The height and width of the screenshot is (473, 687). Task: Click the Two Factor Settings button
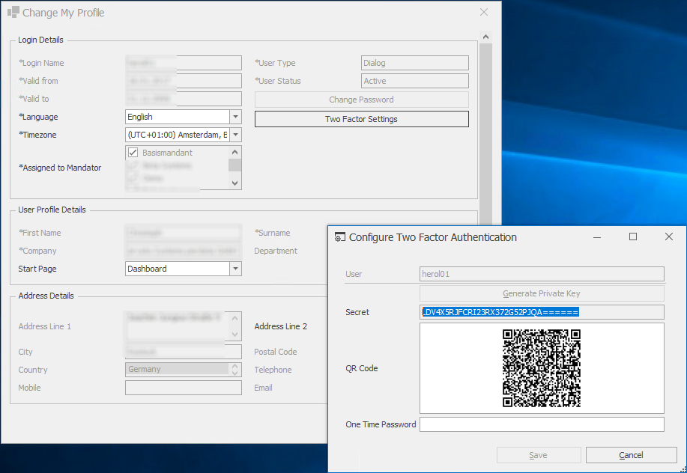pyautogui.click(x=361, y=119)
